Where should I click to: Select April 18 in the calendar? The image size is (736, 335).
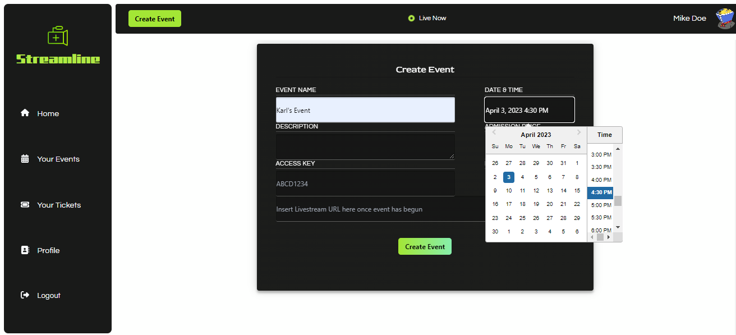(x=522, y=204)
